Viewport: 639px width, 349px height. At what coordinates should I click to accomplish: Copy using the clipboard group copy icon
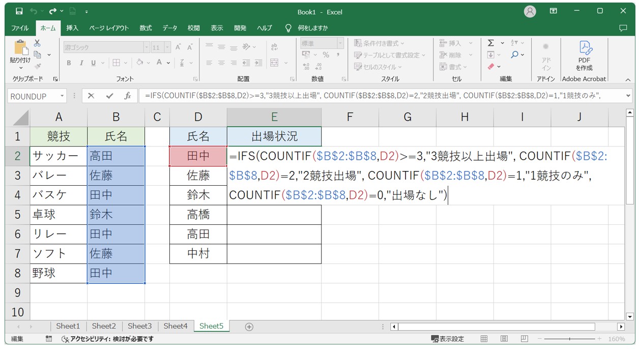click(x=37, y=54)
